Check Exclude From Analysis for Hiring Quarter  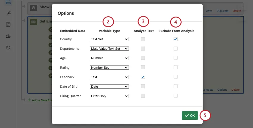(176, 96)
